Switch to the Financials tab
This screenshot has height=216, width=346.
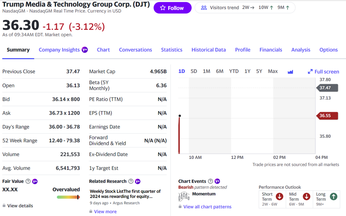point(271,50)
